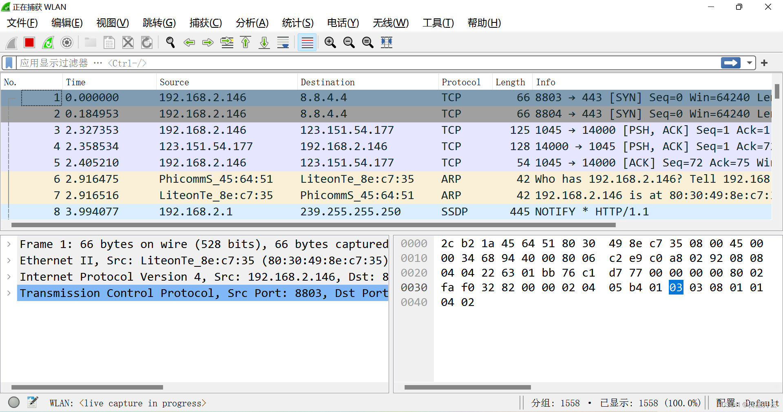The image size is (783, 412).
Task: Select ARP packet 6 from PhicommS_45:64:51
Action: click(386, 179)
